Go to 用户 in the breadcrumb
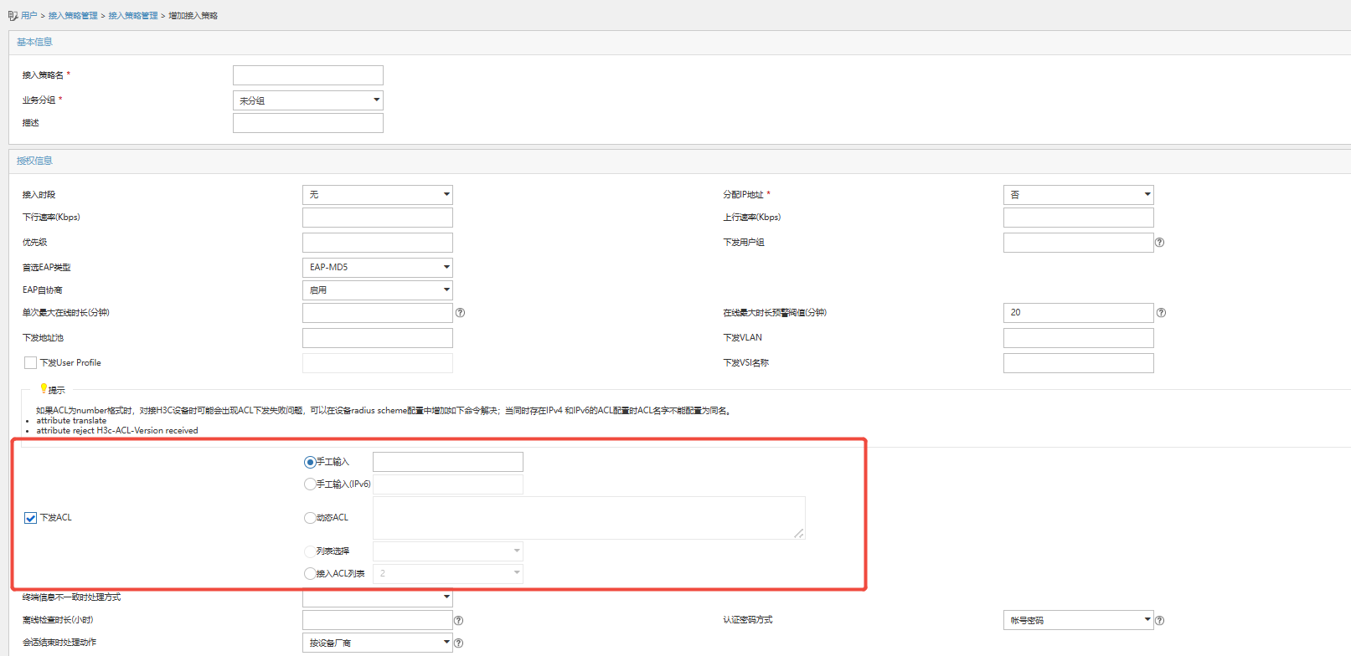The height and width of the screenshot is (656, 1351). [29, 16]
